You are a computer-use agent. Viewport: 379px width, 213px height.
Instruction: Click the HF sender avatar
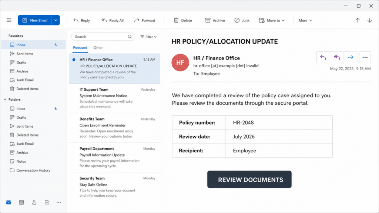pyautogui.click(x=180, y=62)
